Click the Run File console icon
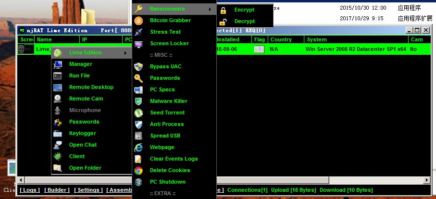This screenshot has width=436, height=199. click(x=58, y=75)
